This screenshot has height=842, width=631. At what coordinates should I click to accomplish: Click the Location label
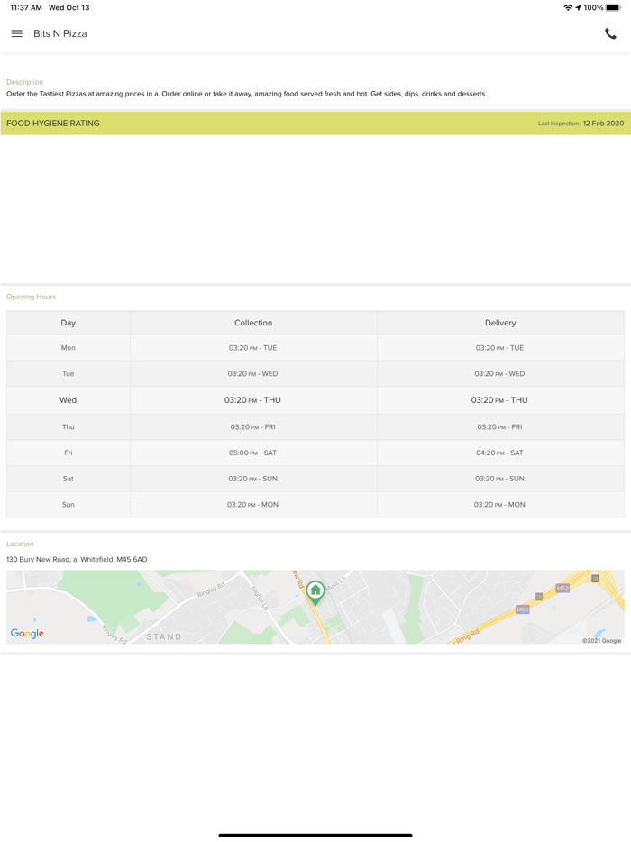[x=20, y=544]
